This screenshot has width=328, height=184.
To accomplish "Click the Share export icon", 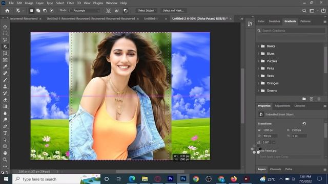I will [323, 11].
